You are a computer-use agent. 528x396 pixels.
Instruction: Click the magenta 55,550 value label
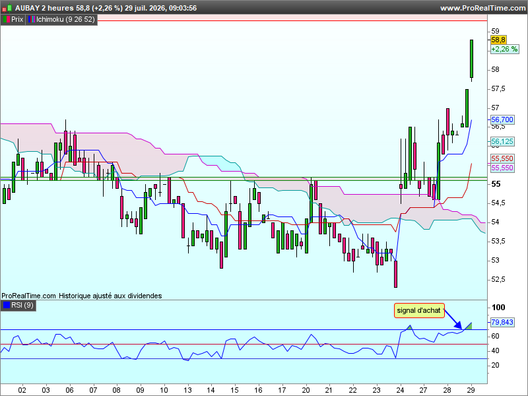tap(502, 168)
